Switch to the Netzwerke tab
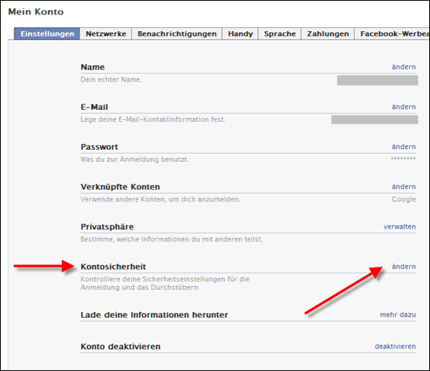This screenshot has height=371, width=430. 106,34
